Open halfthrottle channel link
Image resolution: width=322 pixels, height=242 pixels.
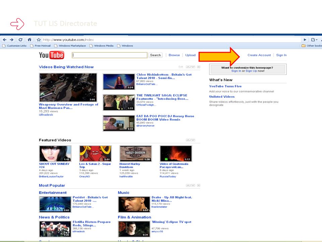[x=126, y=176]
